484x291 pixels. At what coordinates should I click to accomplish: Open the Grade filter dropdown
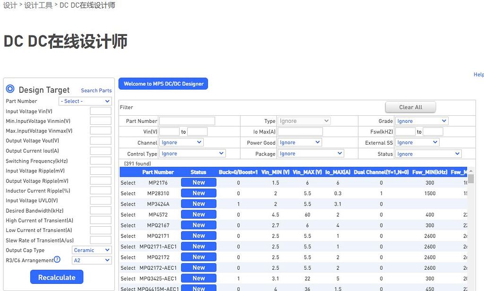[x=421, y=120]
